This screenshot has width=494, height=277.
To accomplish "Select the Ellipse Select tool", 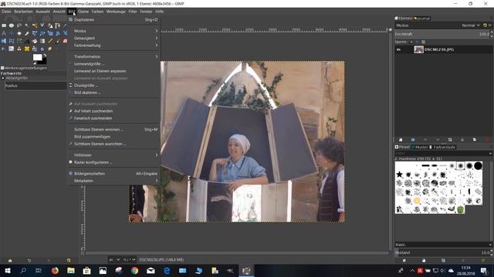I will (x=12, y=25).
